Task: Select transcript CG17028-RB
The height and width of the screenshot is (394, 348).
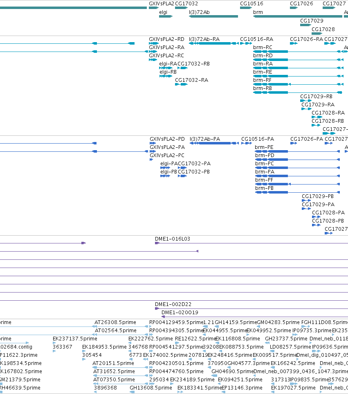Action: point(328,121)
